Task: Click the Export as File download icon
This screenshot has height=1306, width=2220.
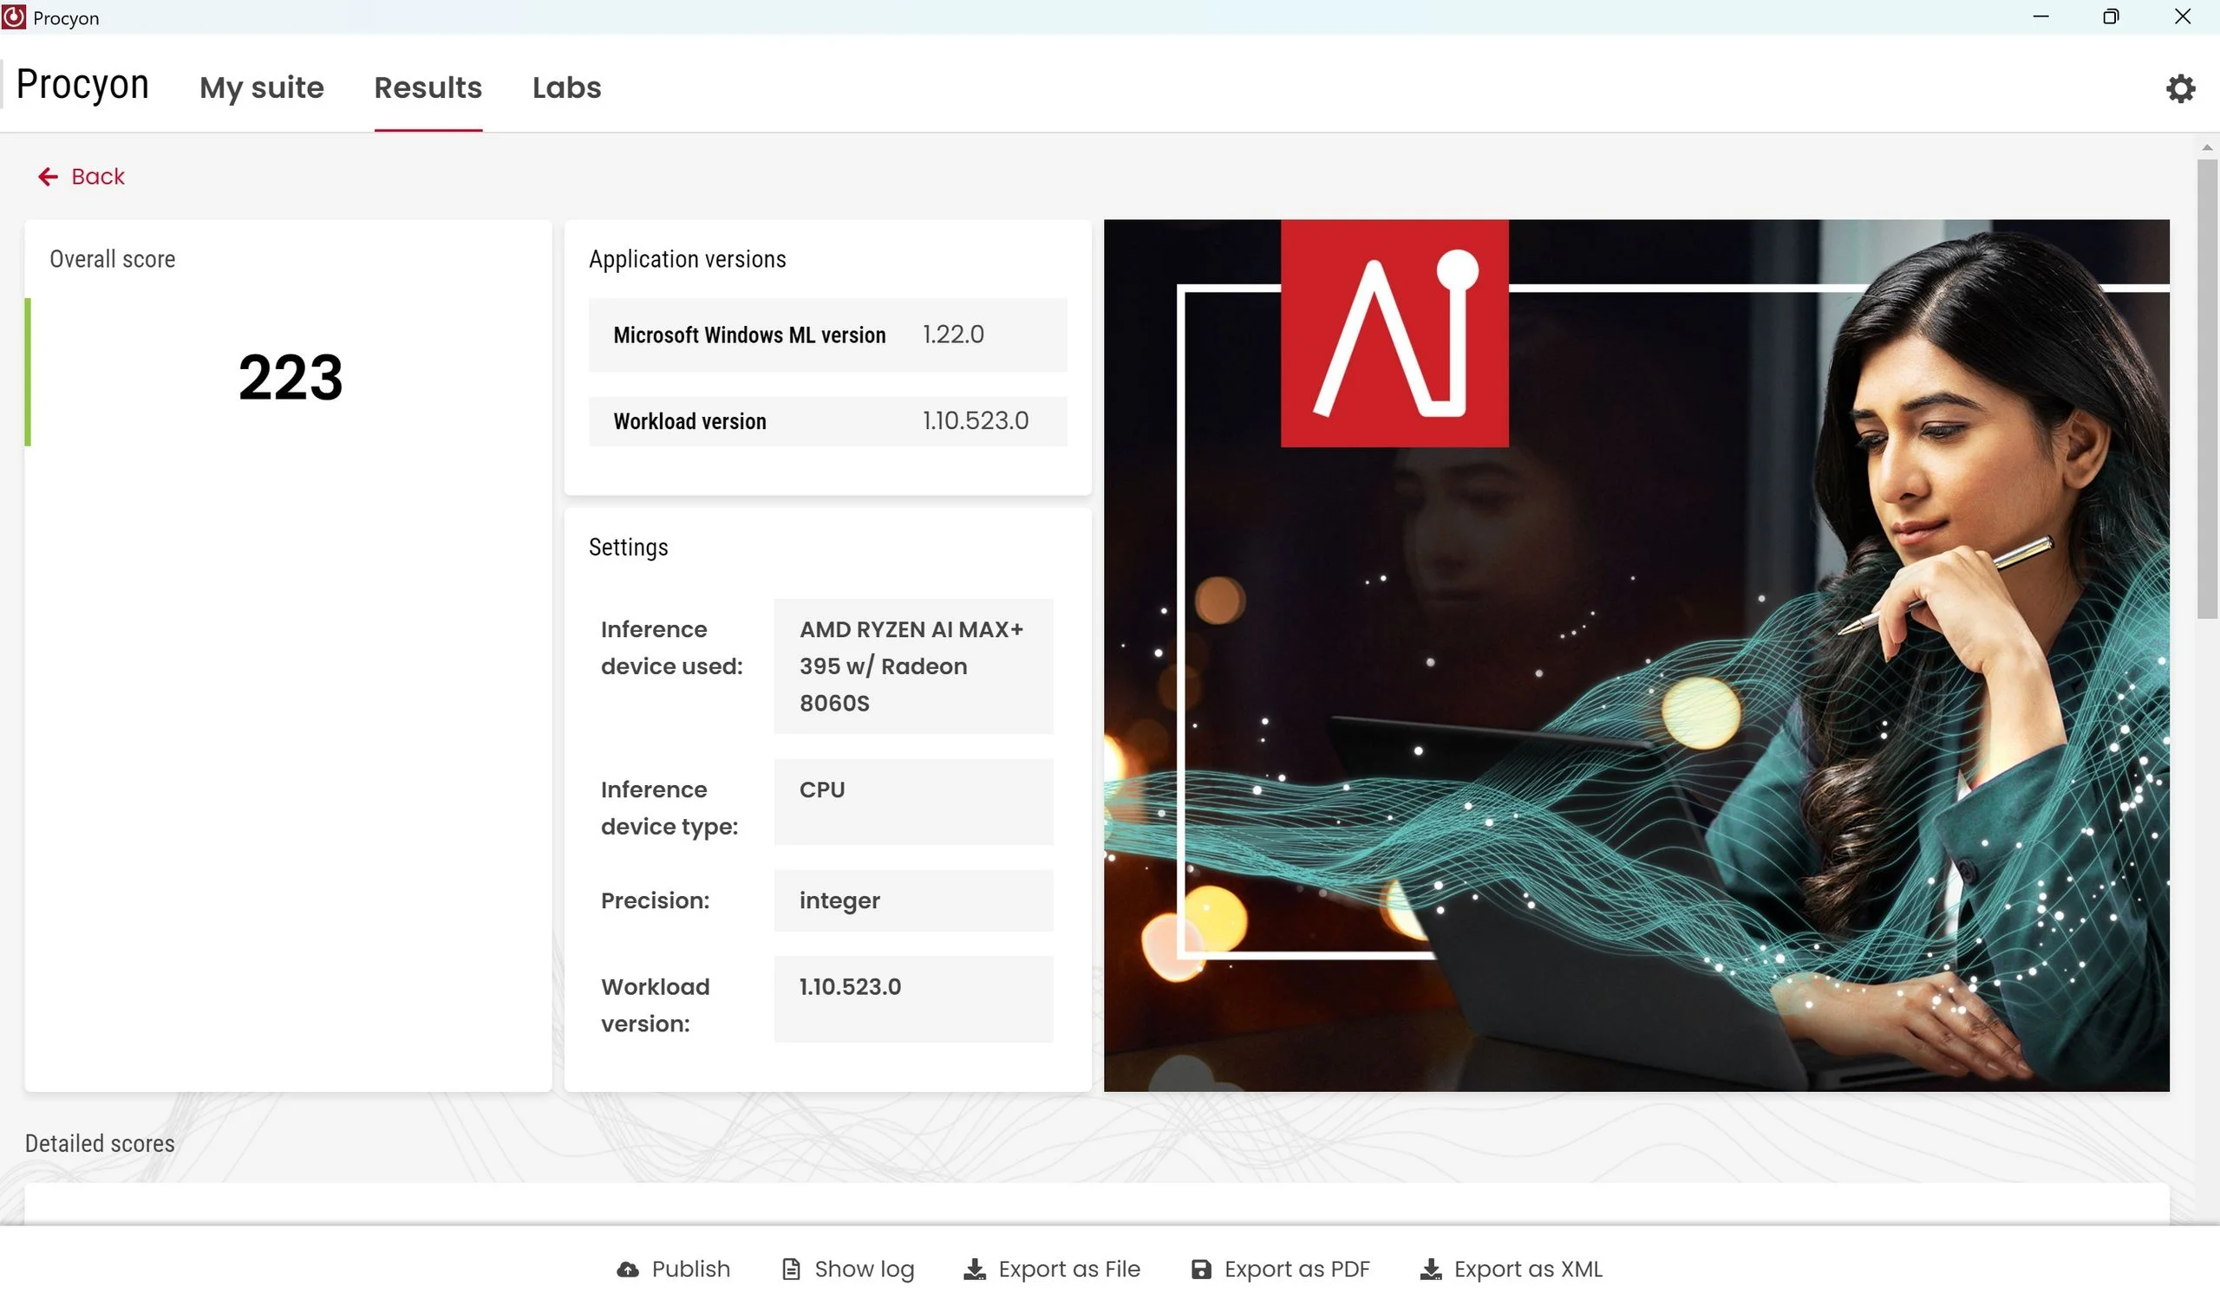Action: [975, 1269]
